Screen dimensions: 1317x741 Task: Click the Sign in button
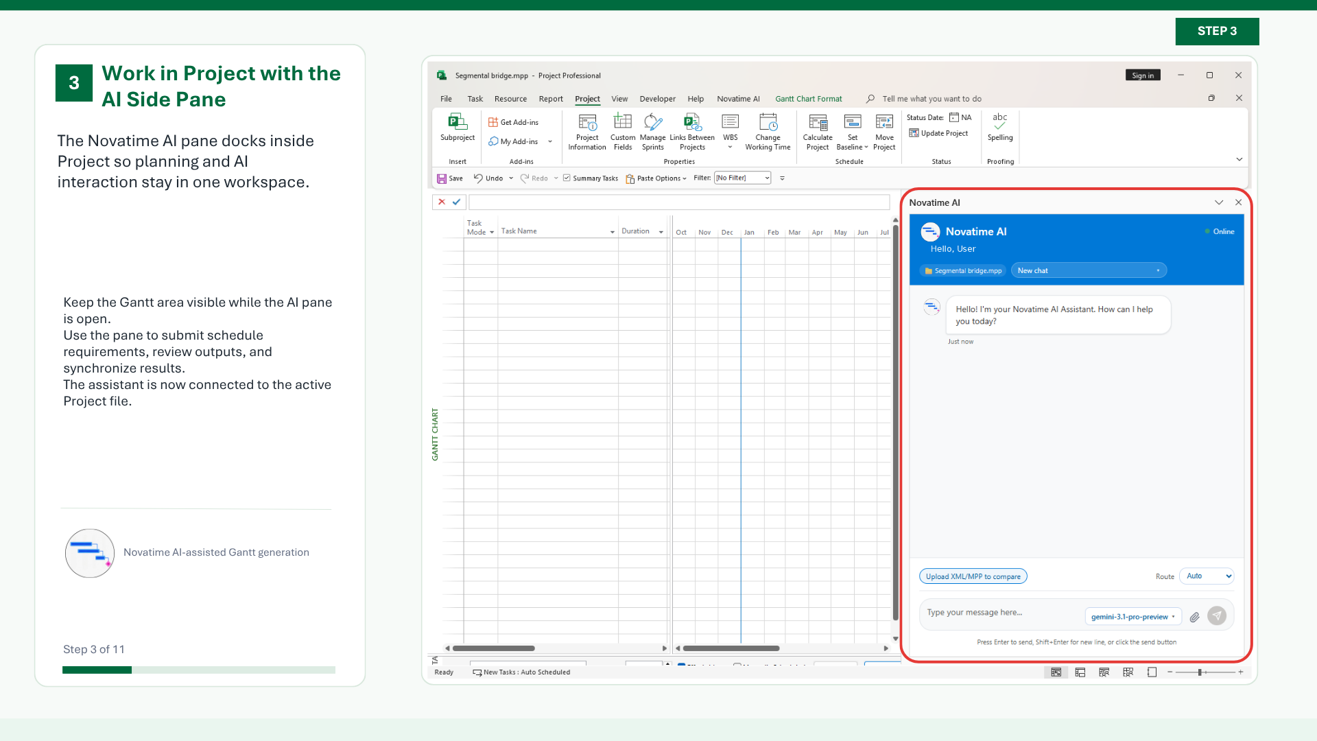[1143, 75]
